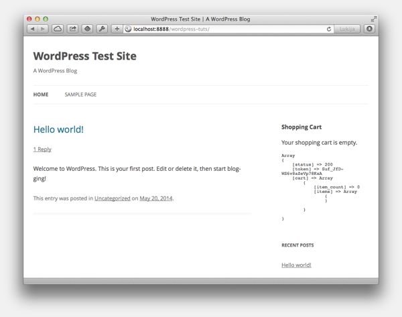Click the globe site icon in address bar

point(128,29)
